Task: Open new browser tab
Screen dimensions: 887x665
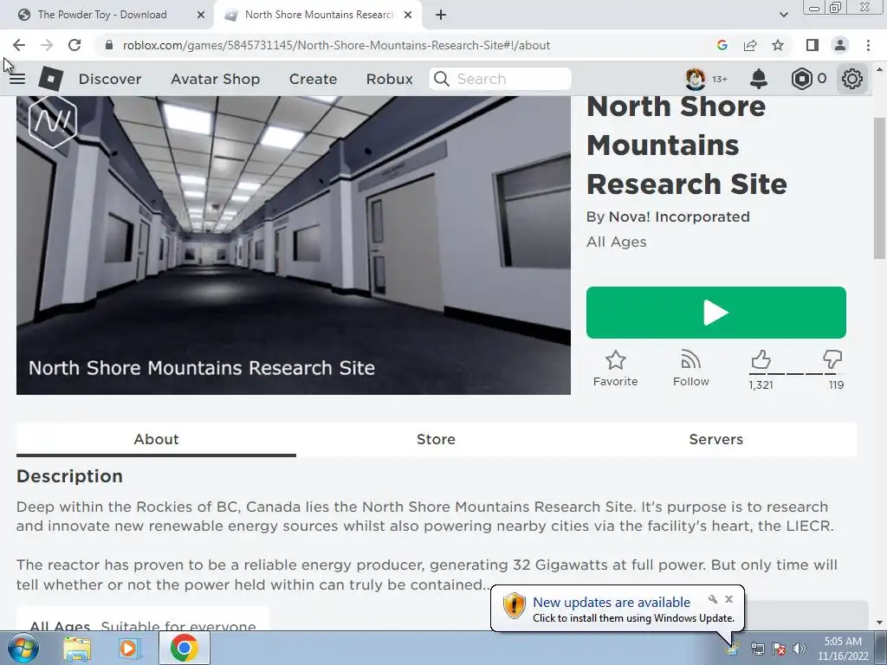Action: (441, 15)
